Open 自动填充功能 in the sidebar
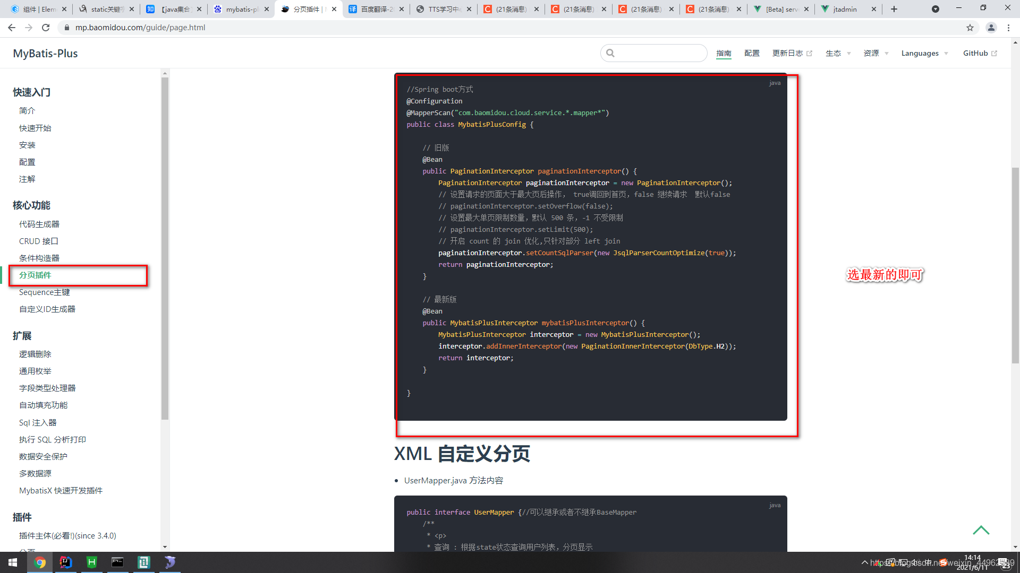Screen dimensions: 1020x573 click(44, 405)
